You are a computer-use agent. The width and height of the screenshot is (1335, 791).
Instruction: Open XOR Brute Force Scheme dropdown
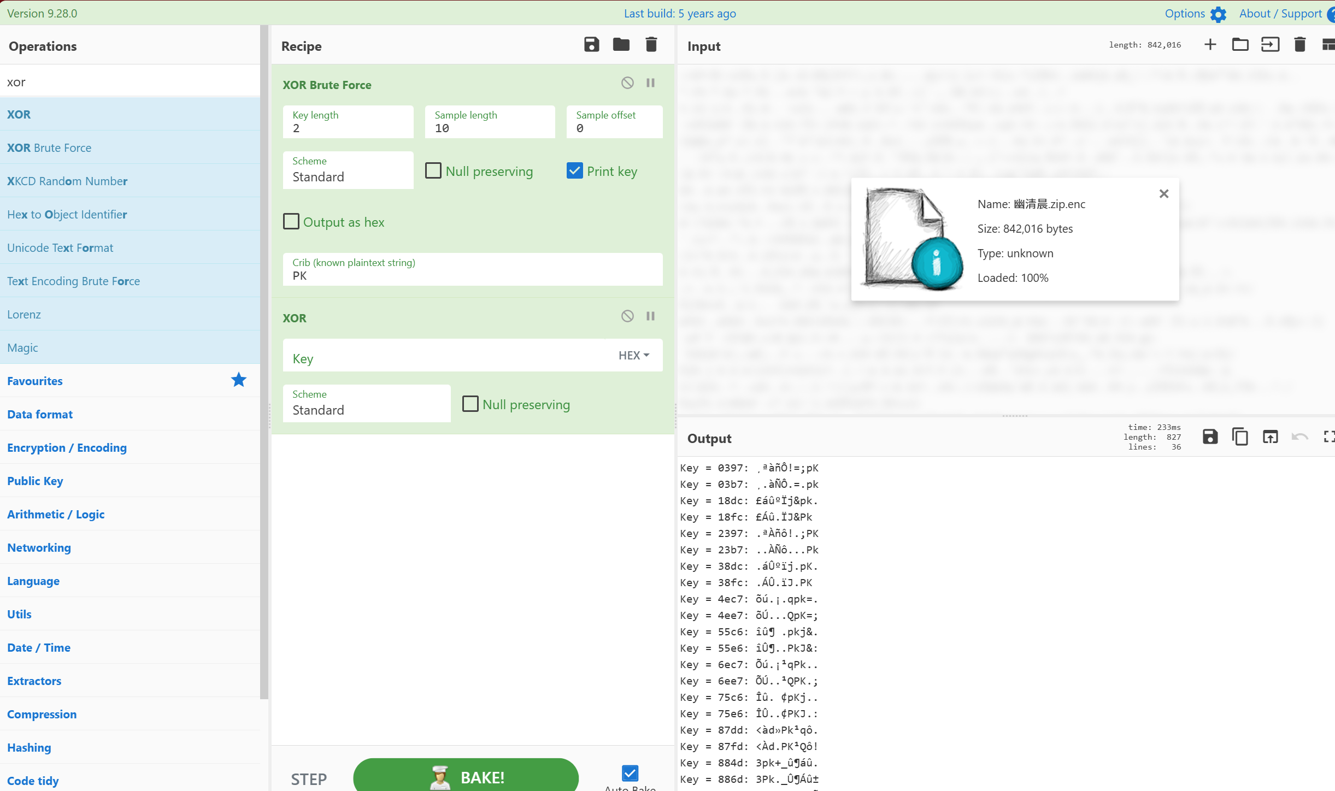tap(348, 170)
